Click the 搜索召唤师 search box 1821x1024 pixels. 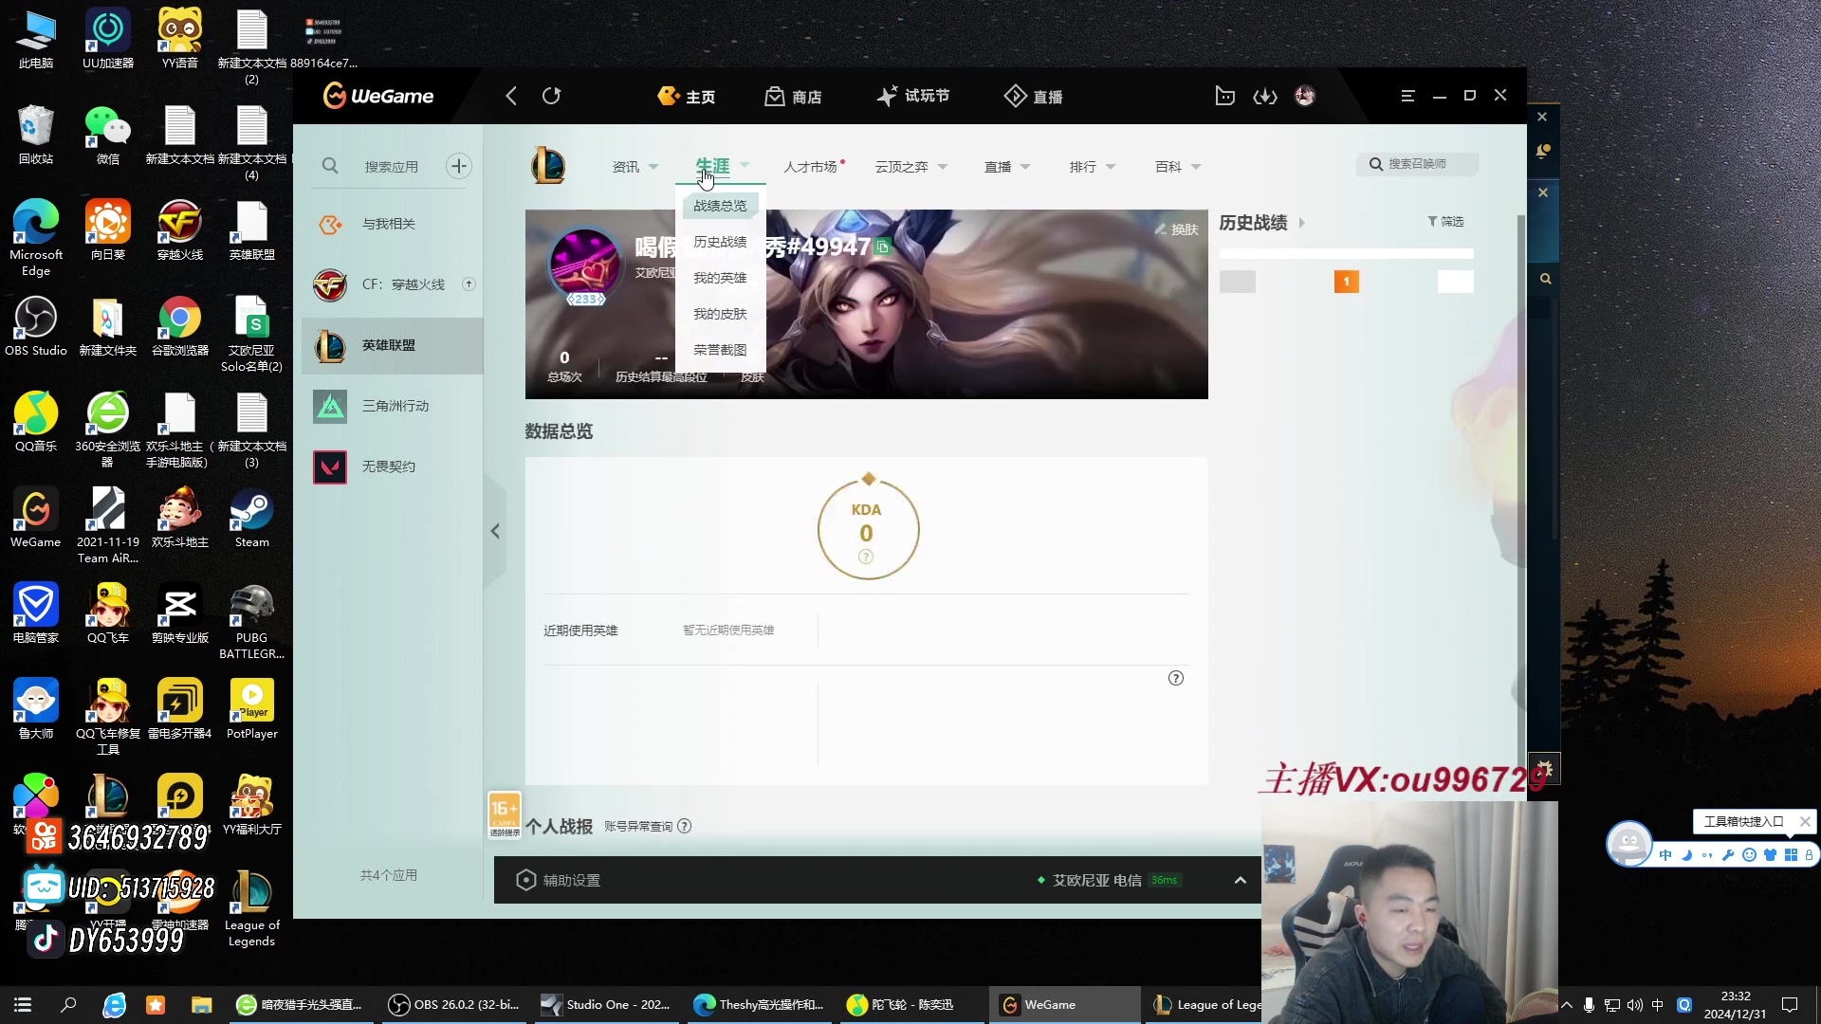[x=1417, y=164]
